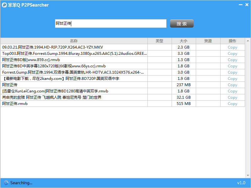This screenshot has width=251, height=188.
Task: Click the 1.9 GB size cell
Action: coord(184,79)
